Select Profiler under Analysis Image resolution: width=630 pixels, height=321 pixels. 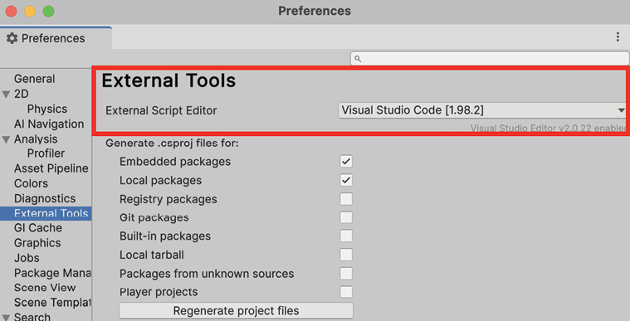[46, 153]
